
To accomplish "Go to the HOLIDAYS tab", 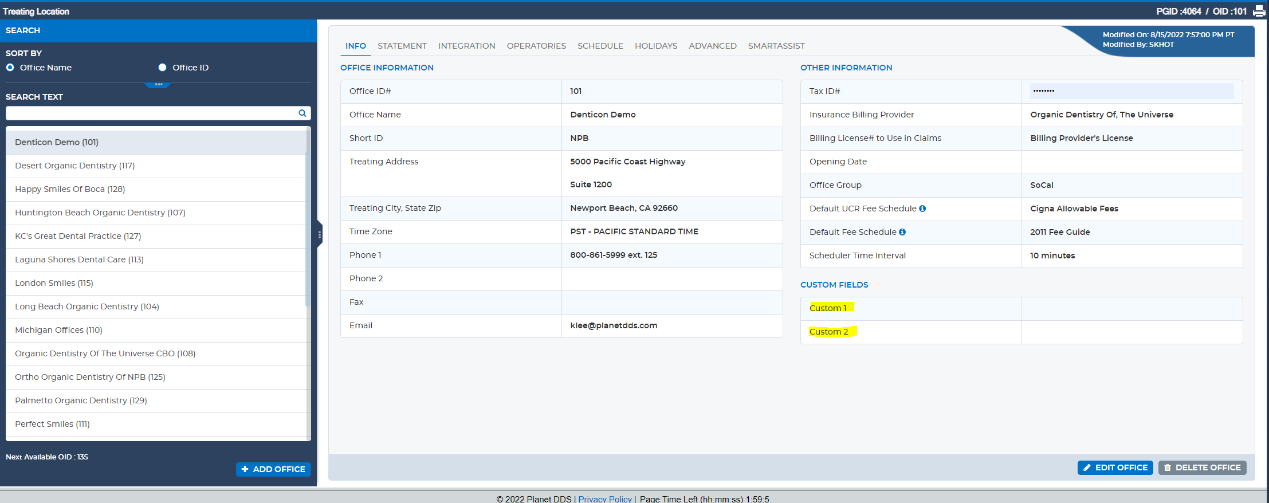I will 656,46.
